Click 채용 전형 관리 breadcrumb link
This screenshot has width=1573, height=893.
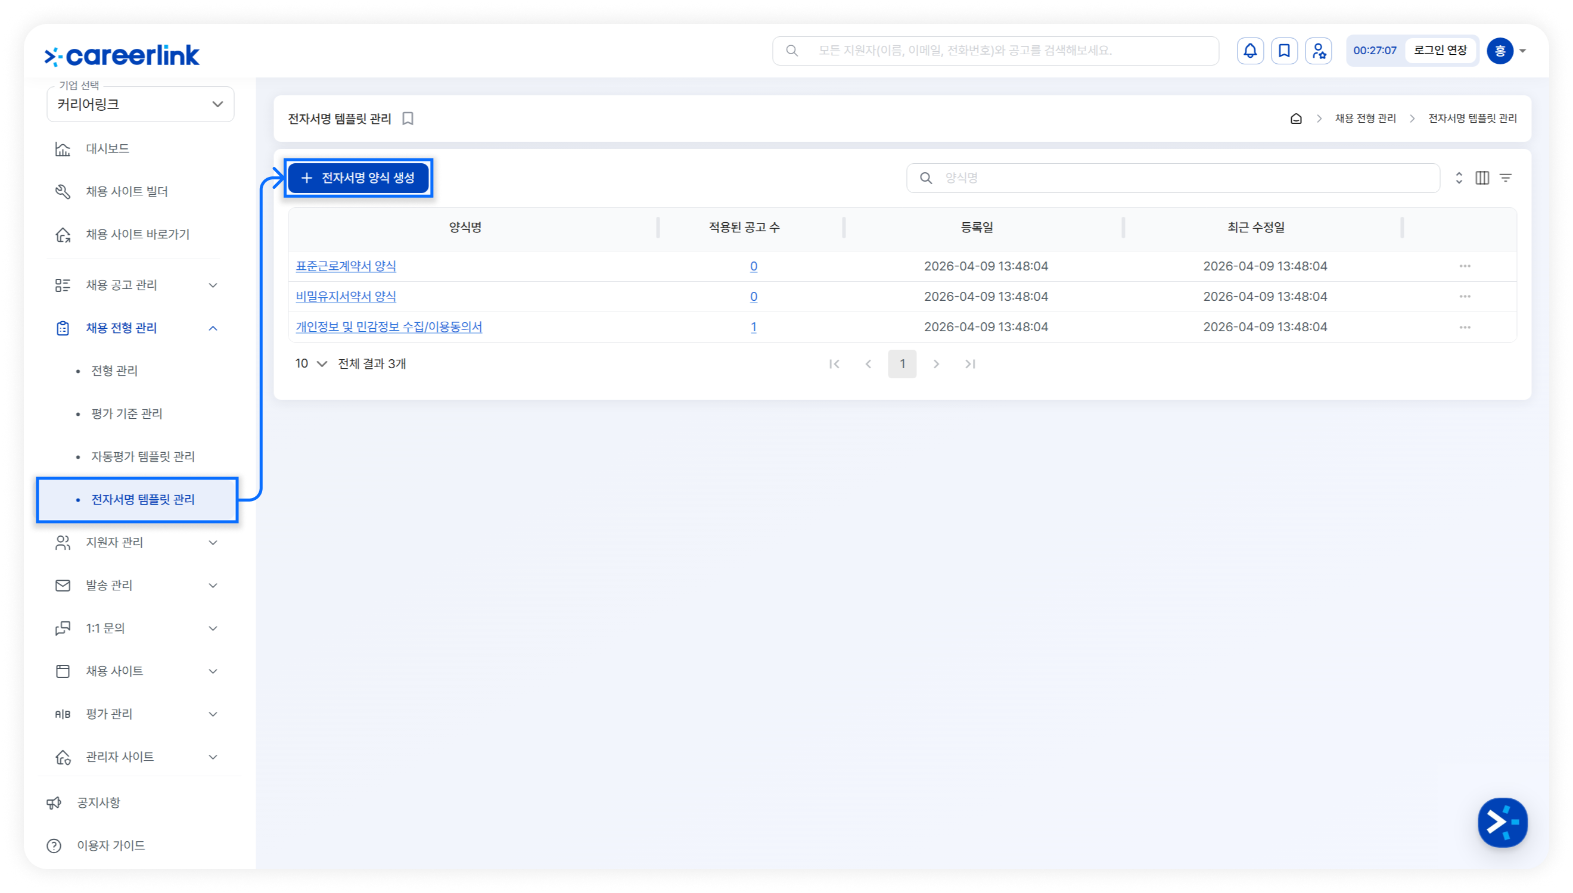[x=1365, y=119]
